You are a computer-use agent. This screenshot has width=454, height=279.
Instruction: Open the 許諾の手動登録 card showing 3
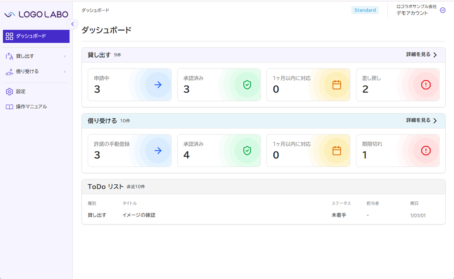(129, 150)
